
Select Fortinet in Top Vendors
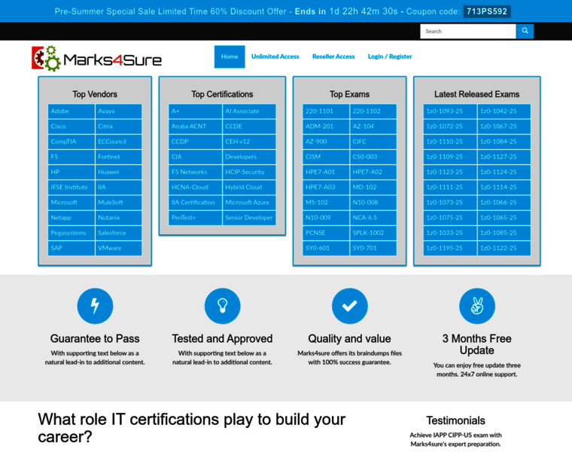(x=119, y=157)
